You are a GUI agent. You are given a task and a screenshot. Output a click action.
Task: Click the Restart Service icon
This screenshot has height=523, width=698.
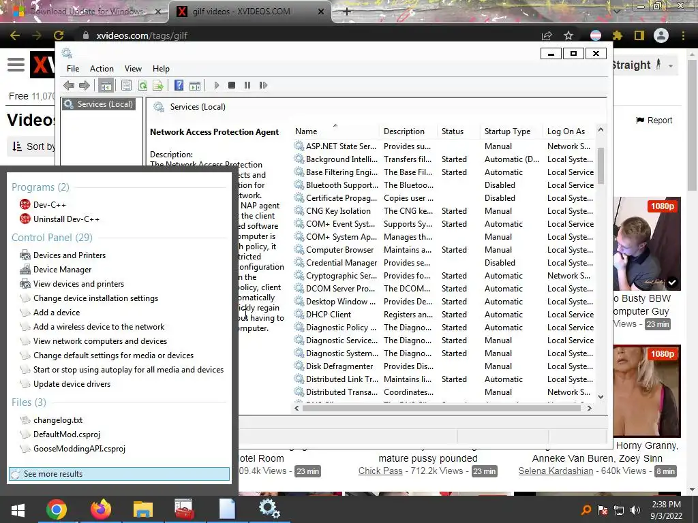coord(264,85)
